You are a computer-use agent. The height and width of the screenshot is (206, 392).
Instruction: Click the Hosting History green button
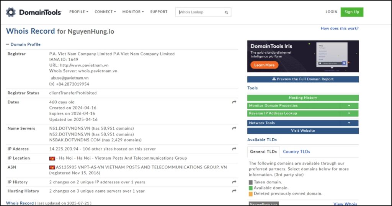click(303, 98)
